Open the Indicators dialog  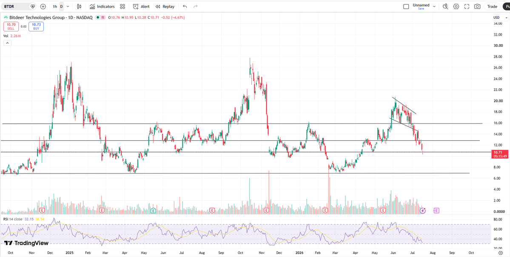[x=102, y=6]
